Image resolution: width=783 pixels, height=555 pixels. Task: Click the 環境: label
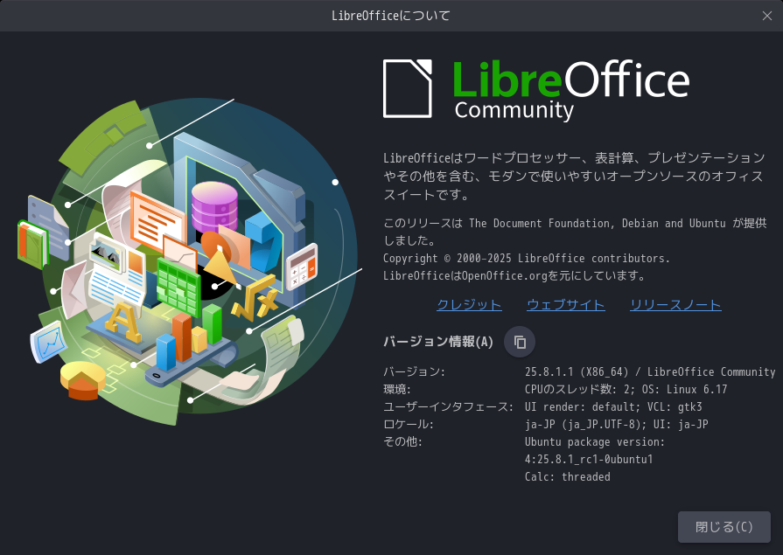pyautogui.click(x=397, y=389)
